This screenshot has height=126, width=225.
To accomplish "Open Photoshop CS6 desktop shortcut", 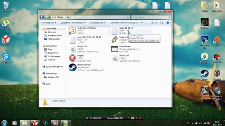I will click(x=205, y=42).
